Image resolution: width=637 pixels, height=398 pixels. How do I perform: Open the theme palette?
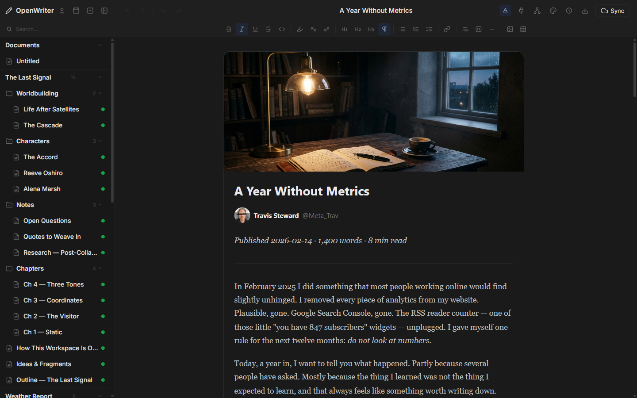(x=553, y=10)
